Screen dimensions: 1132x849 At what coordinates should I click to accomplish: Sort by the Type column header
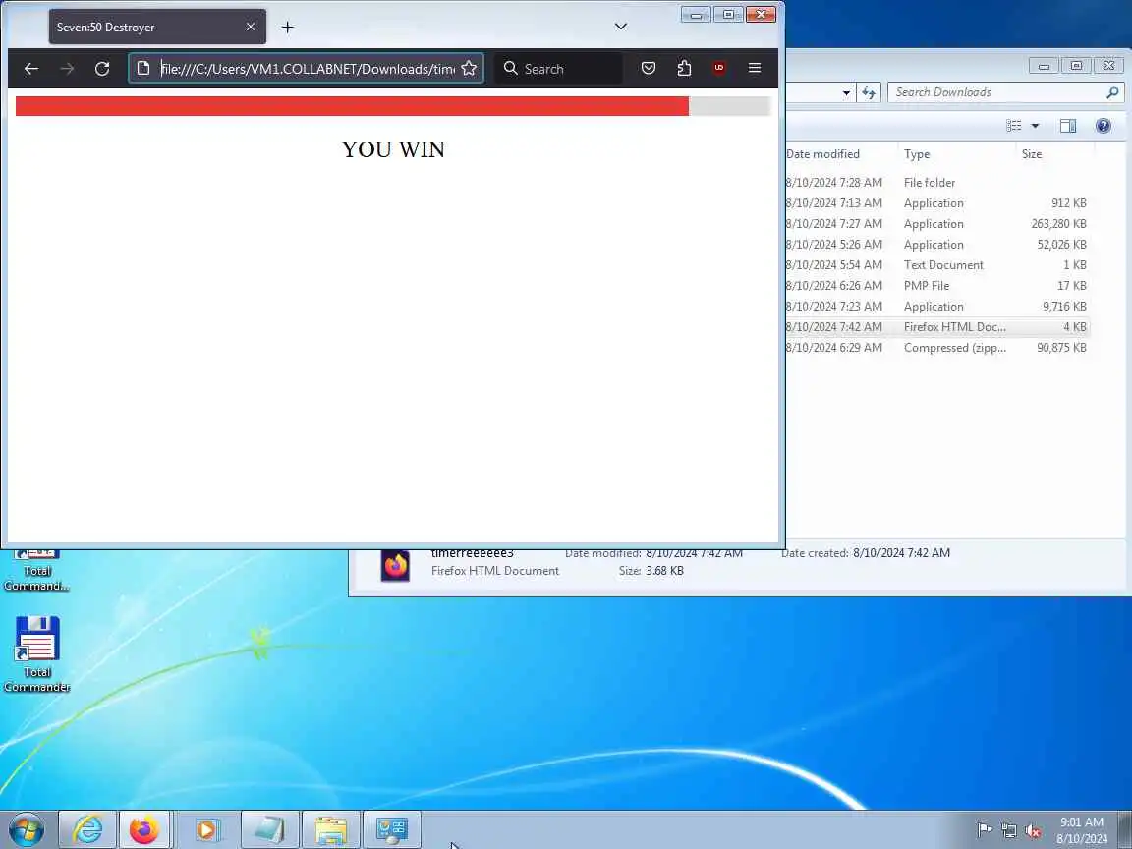pos(956,153)
